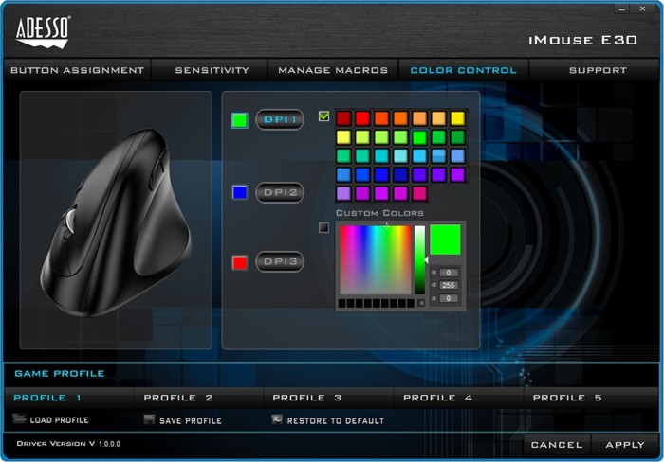Pick the yellow swatch in the top row
The height and width of the screenshot is (462, 664).
click(457, 118)
